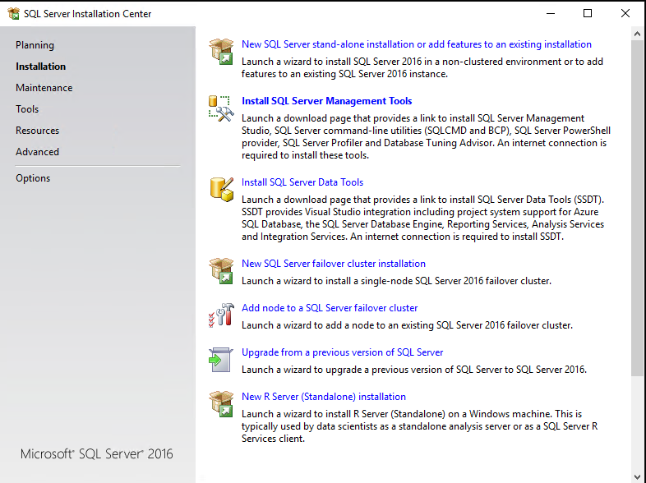Click the single-node failover cluster description

click(x=396, y=281)
